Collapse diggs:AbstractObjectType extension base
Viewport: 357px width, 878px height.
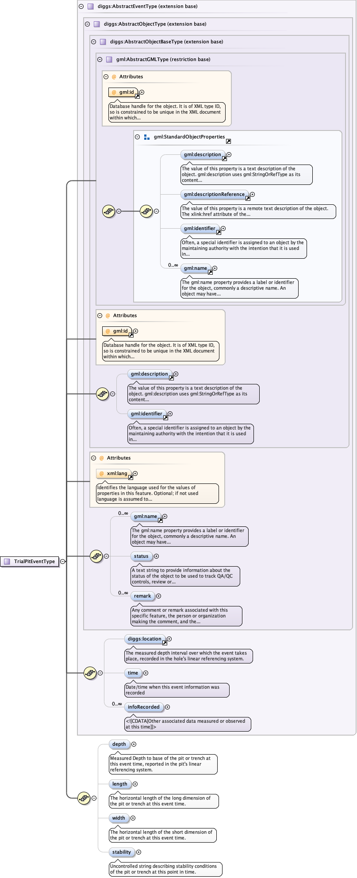pyautogui.click(x=87, y=24)
